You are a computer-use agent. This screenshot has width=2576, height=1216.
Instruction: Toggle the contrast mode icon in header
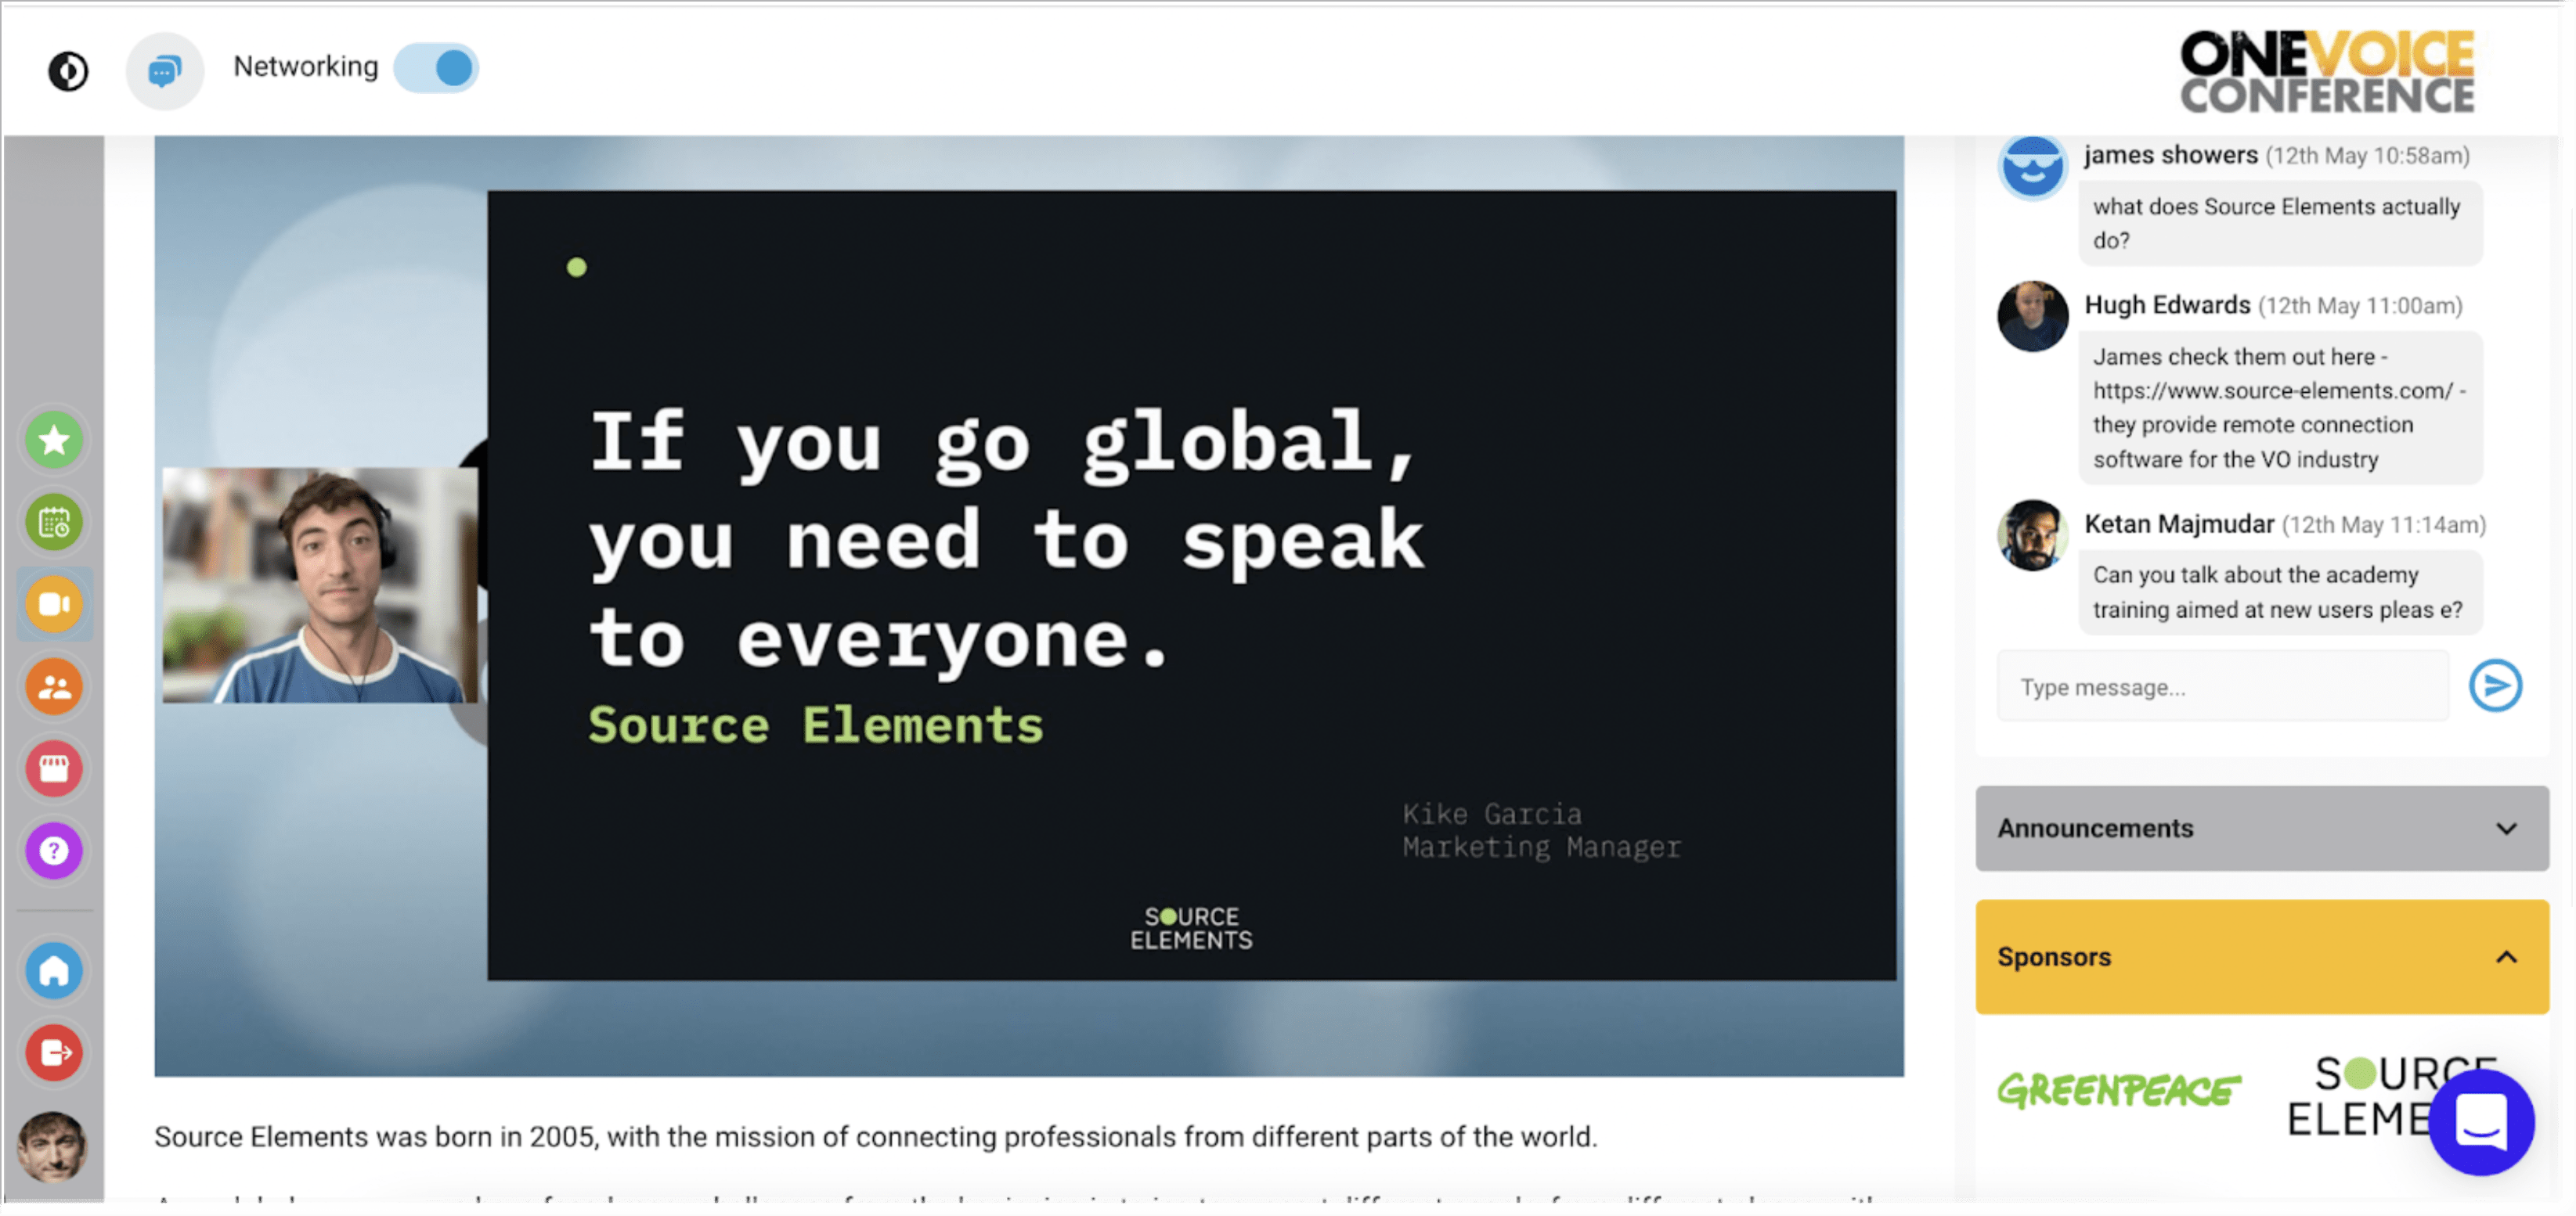tap(68, 71)
